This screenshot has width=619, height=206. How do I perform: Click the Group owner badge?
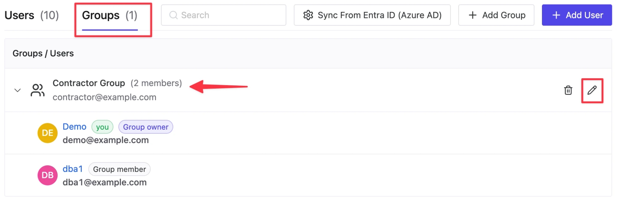tap(146, 127)
